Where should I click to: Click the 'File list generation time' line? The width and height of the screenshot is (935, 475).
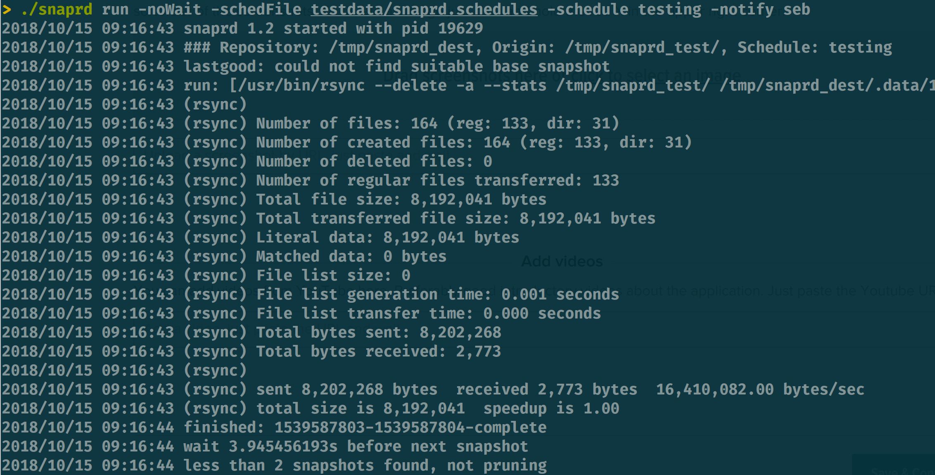tap(437, 294)
